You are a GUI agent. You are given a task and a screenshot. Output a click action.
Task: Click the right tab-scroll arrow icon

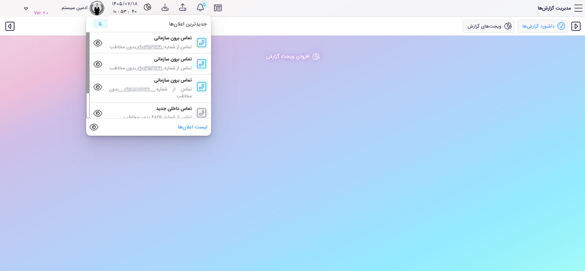coord(576,26)
